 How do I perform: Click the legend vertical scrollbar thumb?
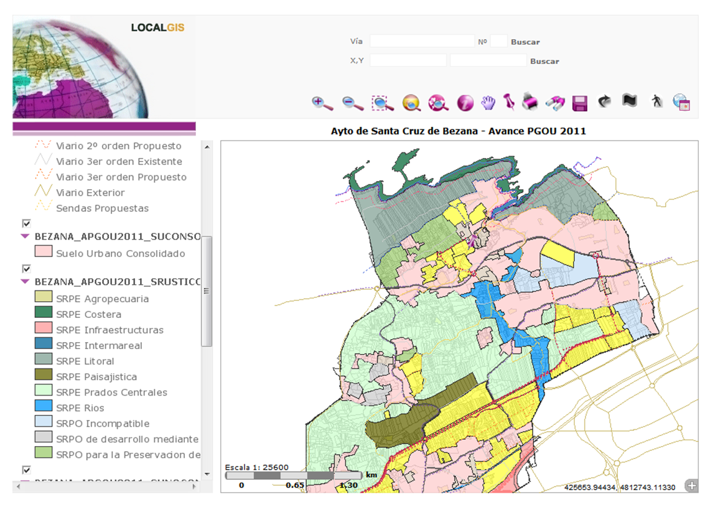tap(207, 291)
